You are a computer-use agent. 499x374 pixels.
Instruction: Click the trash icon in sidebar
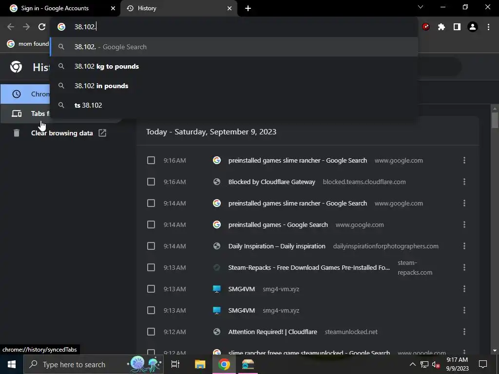click(x=16, y=133)
